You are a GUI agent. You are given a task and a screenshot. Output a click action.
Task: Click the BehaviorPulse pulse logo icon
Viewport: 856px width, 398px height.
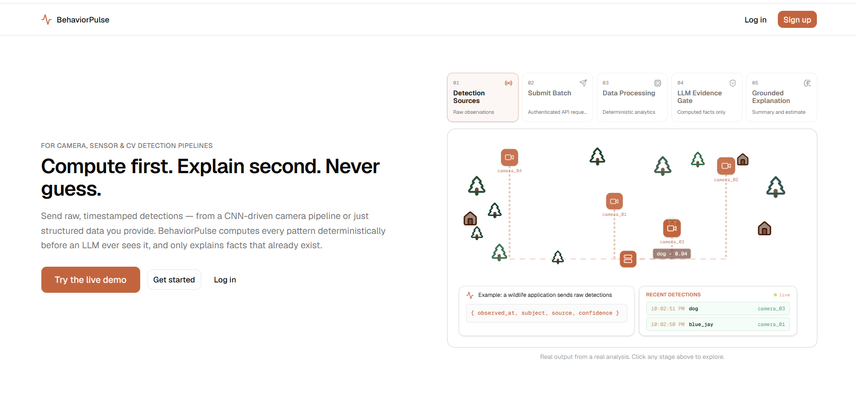46,20
